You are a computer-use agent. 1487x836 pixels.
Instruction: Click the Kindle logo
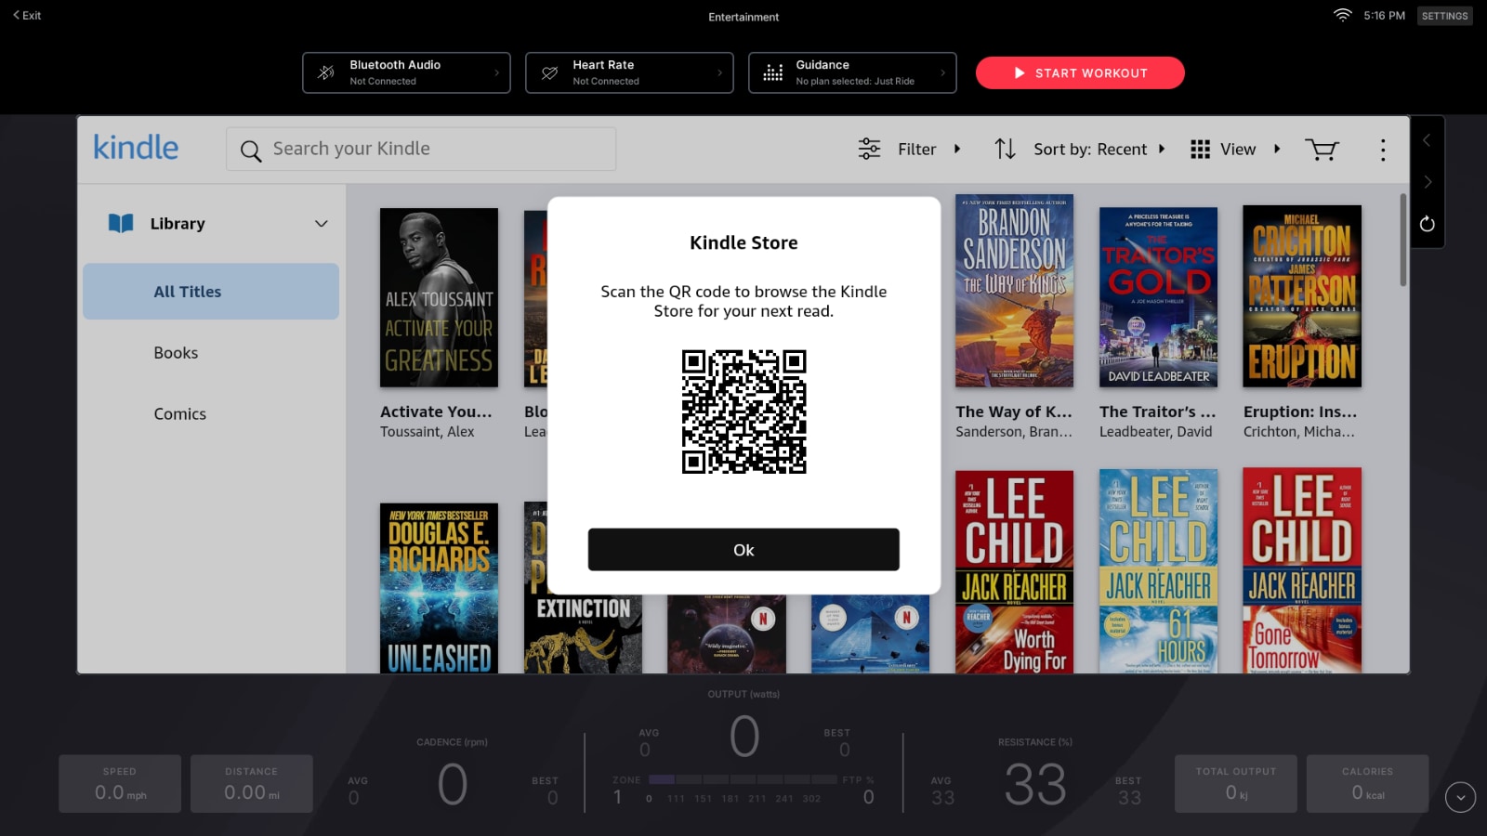pos(136,148)
